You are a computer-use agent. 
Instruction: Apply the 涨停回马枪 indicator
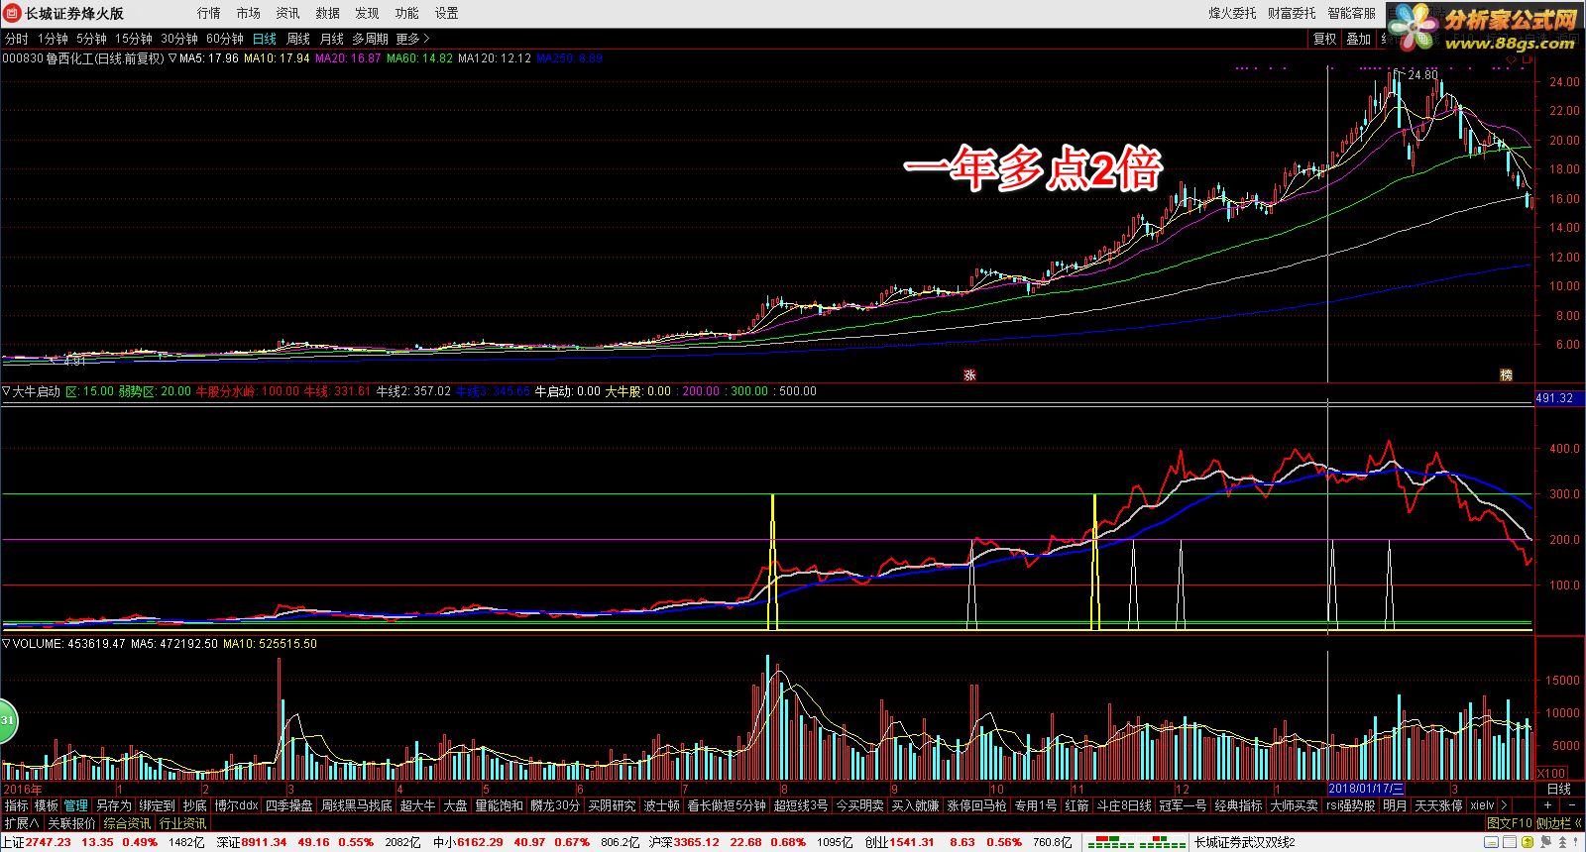pos(977,805)
